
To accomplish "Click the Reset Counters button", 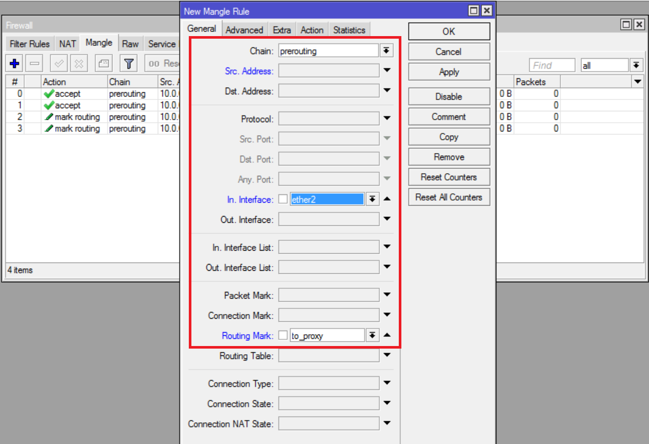I will (x=449, y=177).
